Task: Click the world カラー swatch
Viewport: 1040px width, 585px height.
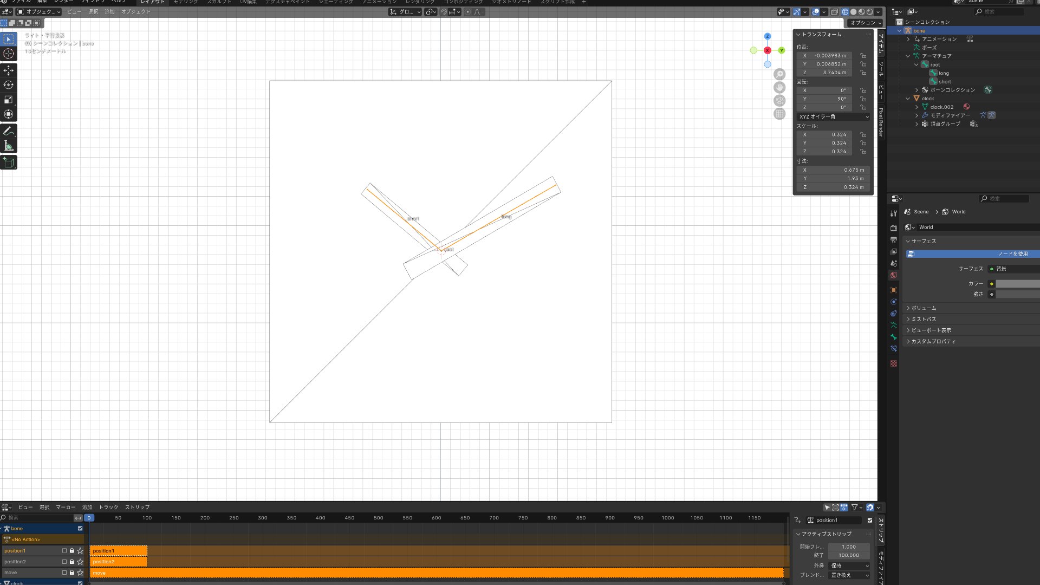Action: tap(1017, 284)
